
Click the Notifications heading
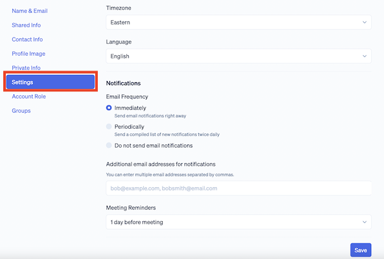123,84
